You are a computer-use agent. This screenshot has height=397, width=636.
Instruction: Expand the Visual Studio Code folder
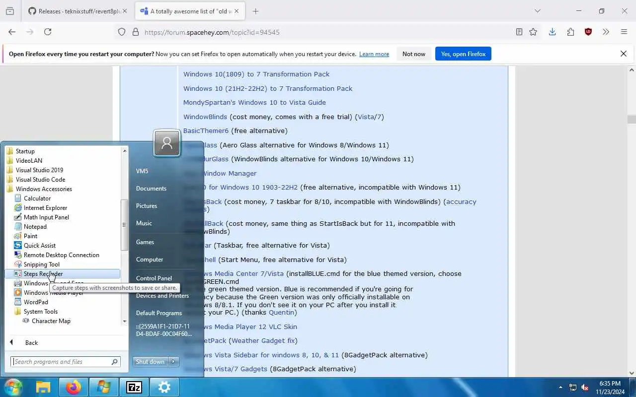(36, 180)
